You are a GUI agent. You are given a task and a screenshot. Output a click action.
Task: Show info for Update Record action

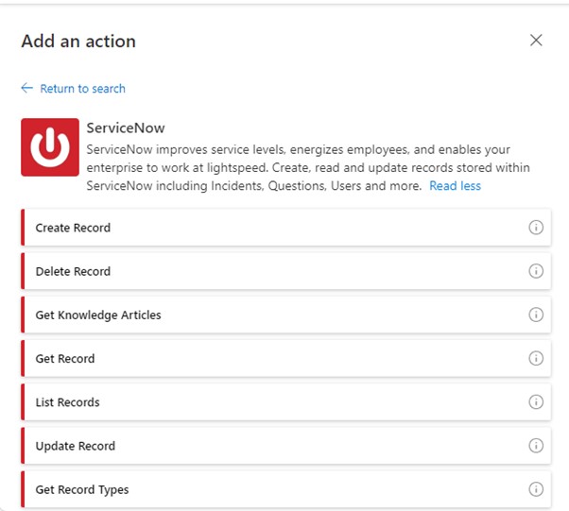point(536,446)
